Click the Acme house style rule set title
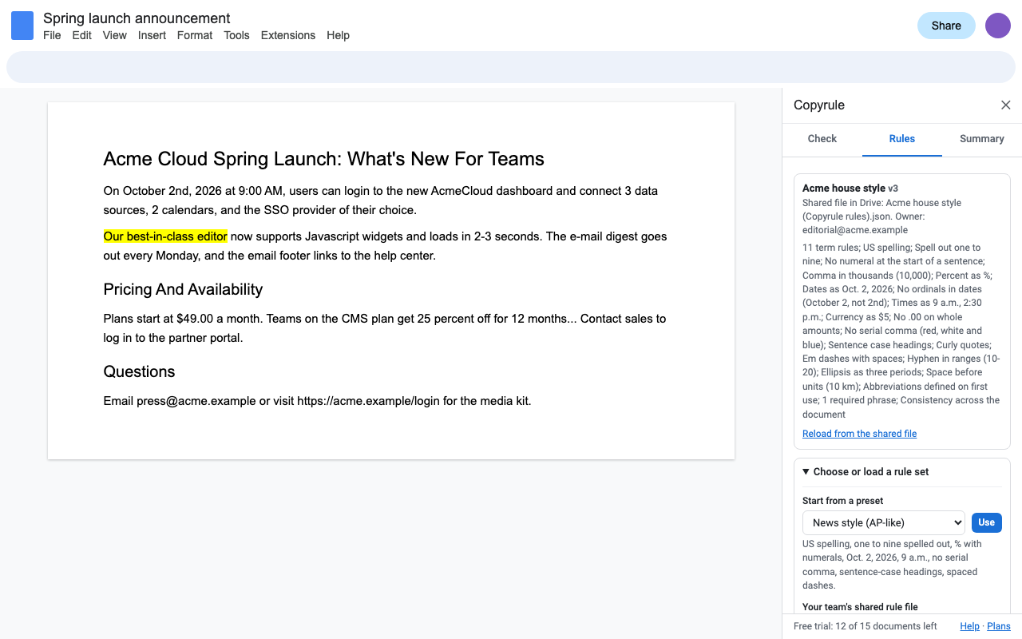1022x639 pixels. pos(844,189)
